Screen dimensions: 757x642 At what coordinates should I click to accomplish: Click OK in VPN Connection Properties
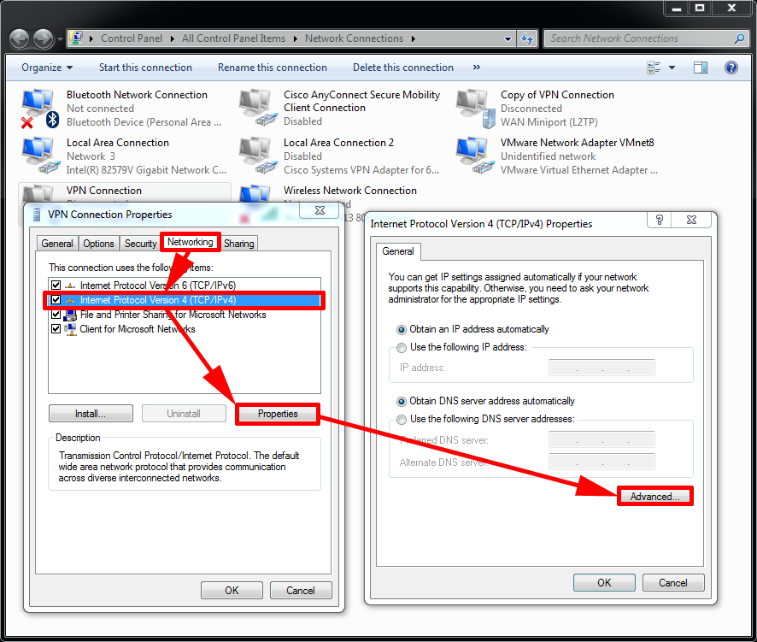point(232,591)
